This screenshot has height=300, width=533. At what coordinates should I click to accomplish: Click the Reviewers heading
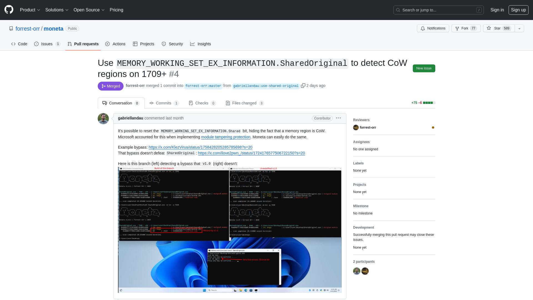(x=361, y=120)
